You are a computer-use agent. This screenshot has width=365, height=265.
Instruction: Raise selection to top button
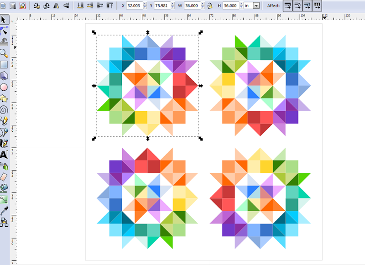(x=110, y=6)
